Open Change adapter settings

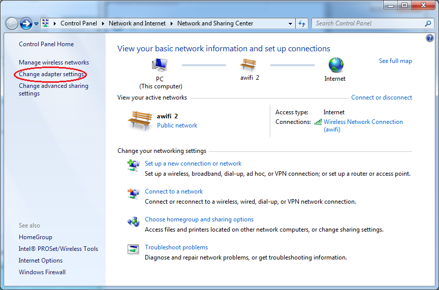[51, 74]
